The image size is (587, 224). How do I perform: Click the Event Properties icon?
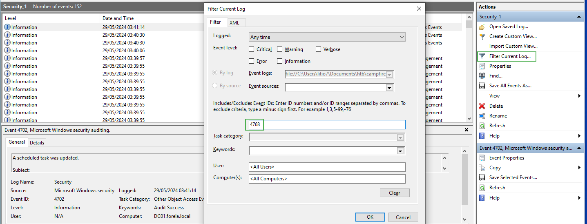pyautogui.click(x=482, y=158)
